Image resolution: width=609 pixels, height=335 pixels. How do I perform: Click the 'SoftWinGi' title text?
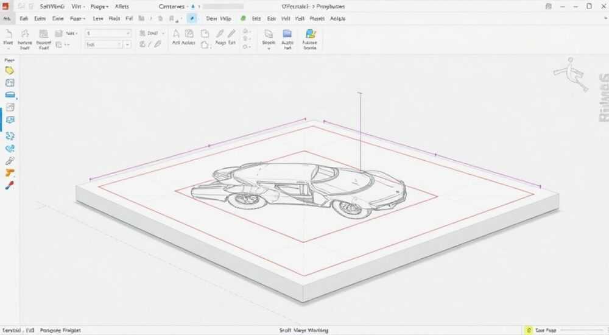click(x=52, y=7)
